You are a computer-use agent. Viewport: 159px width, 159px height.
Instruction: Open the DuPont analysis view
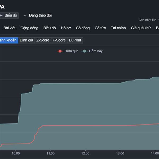point(75,40)
